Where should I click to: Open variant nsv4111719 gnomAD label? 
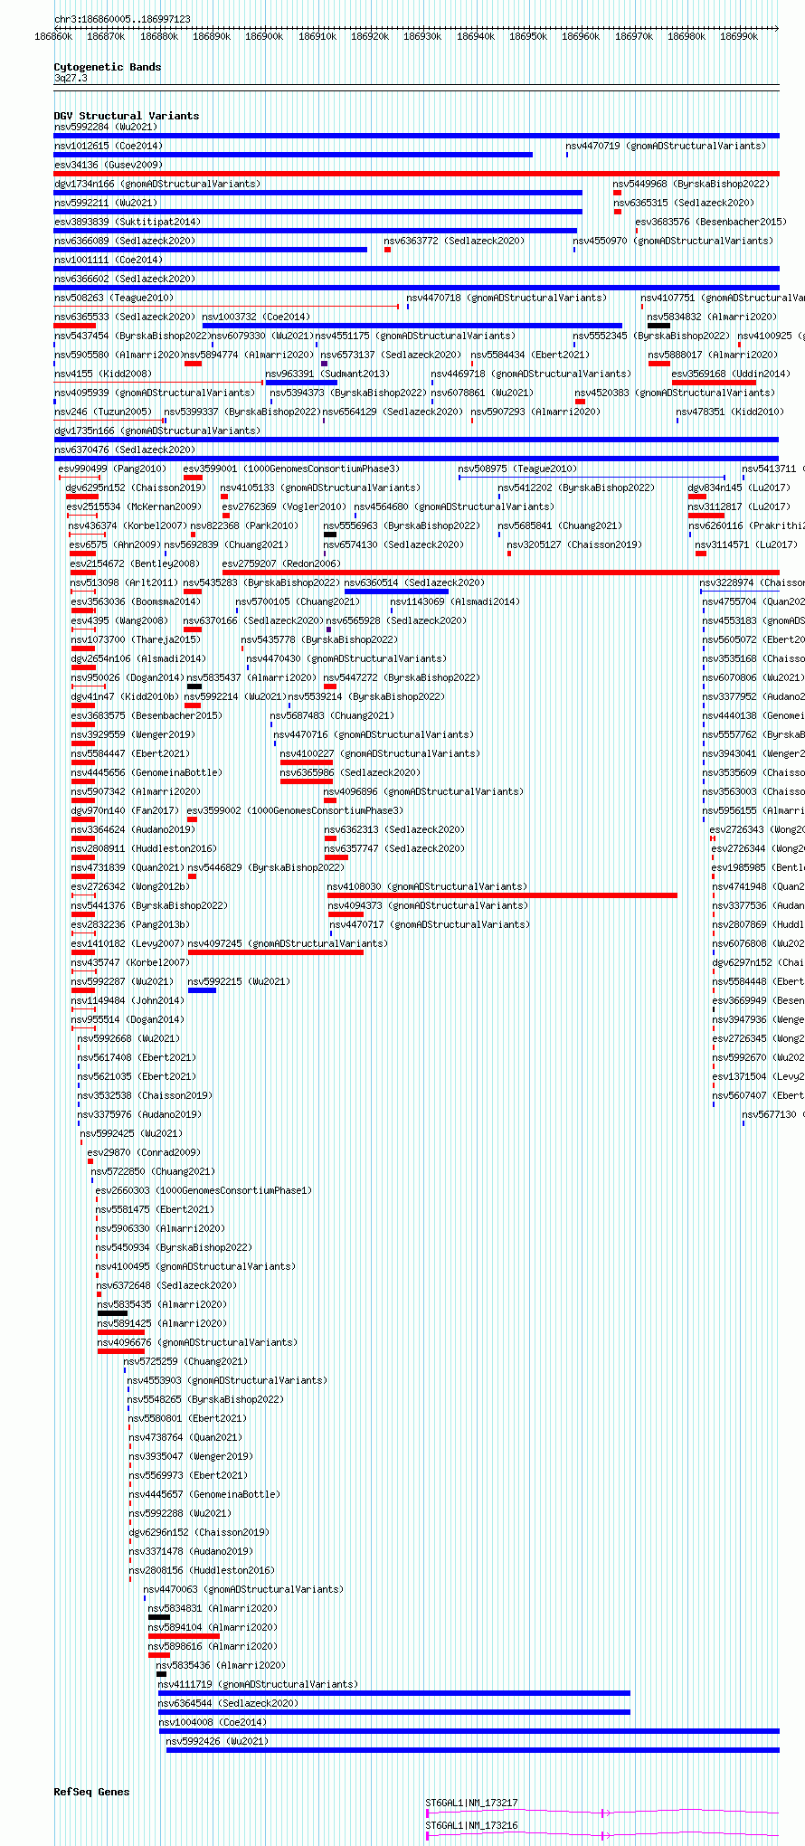coord(258,1684)
